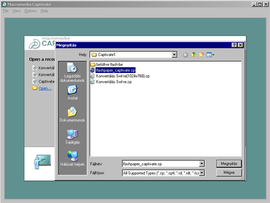Create a new folder with toolbar icon
The width and height of the screenshot is (270, 203).
point(201,55)
